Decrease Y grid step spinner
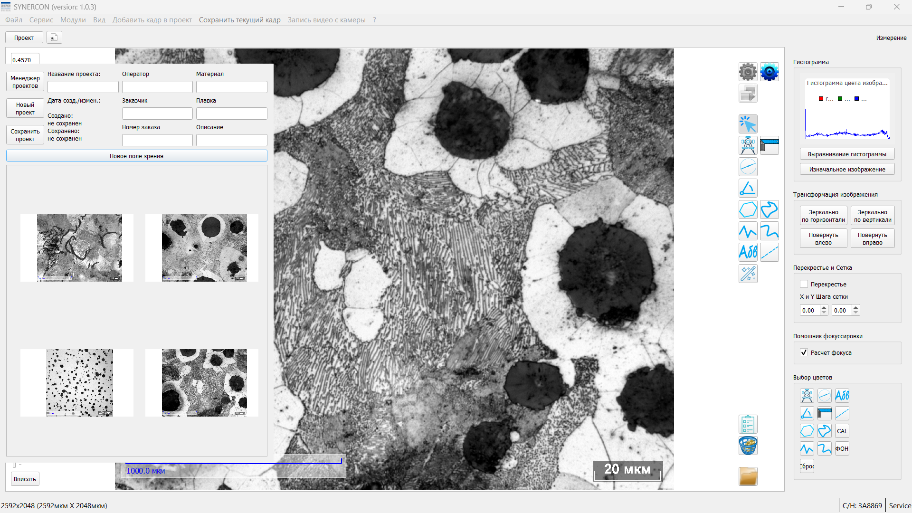The width and height of the screenshot is (912, 513). pyautogui.click(x=856, y=313)
